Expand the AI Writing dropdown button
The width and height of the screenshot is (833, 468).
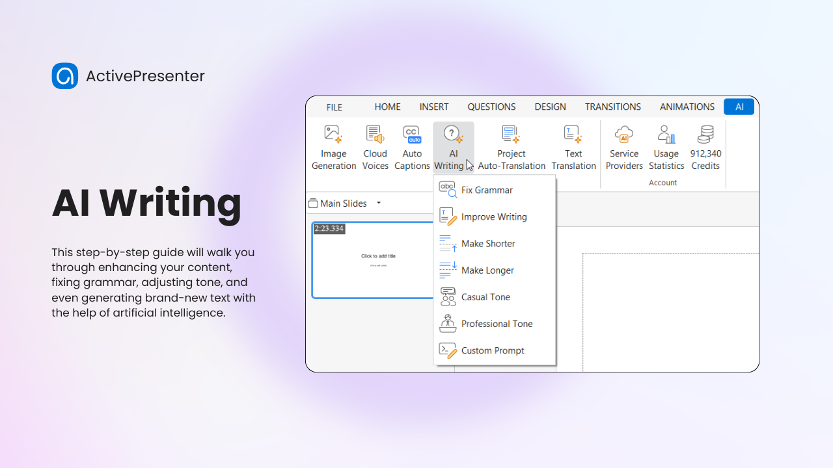click(x=453, y=148)
